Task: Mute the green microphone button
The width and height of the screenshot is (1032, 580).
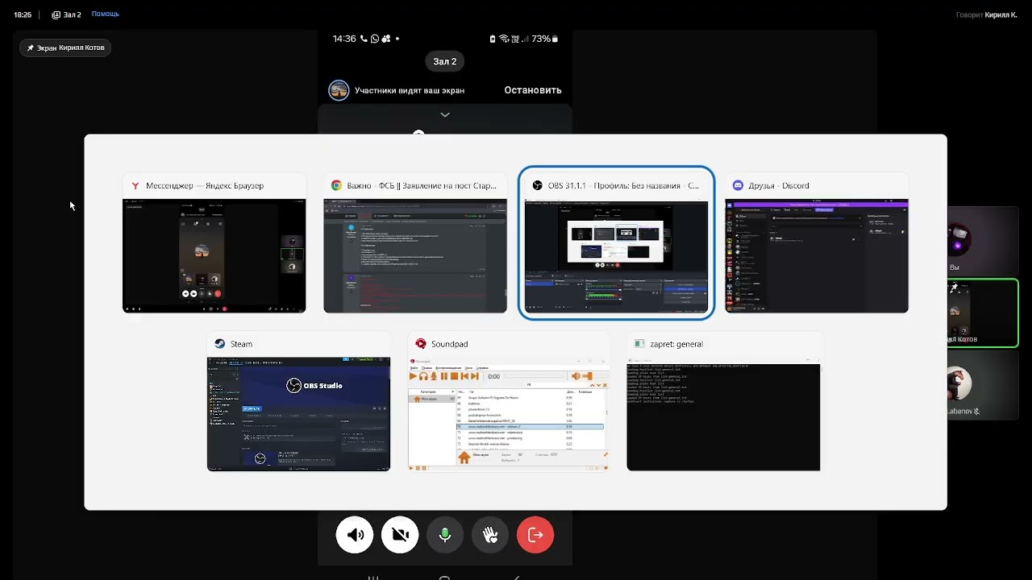Action: 445,535
